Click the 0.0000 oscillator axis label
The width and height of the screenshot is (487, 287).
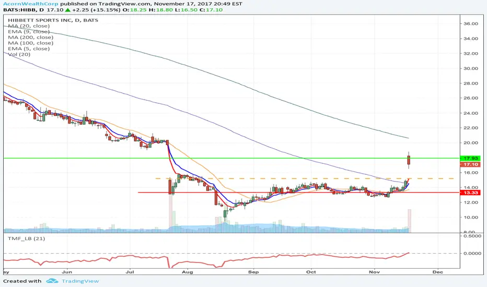472,253
